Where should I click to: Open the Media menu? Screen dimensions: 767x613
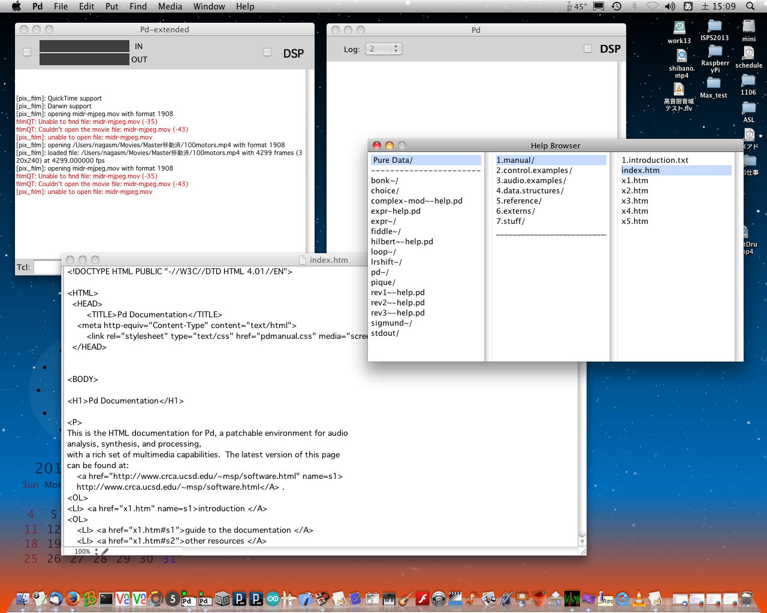(x=170, y=7)
